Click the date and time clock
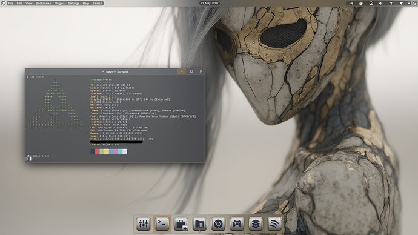Viewport: 418px width, 235px height. click(x=210, y=3)
